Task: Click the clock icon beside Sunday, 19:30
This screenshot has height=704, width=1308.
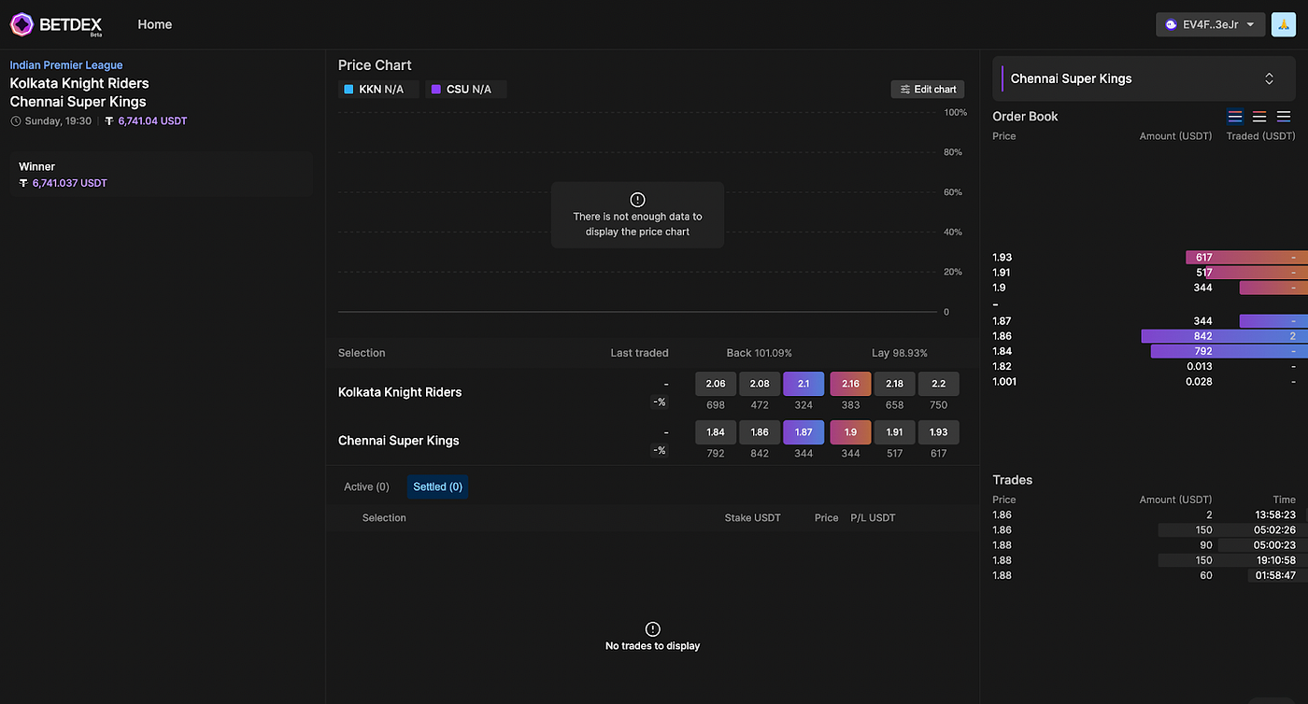Action: (15, 120)
